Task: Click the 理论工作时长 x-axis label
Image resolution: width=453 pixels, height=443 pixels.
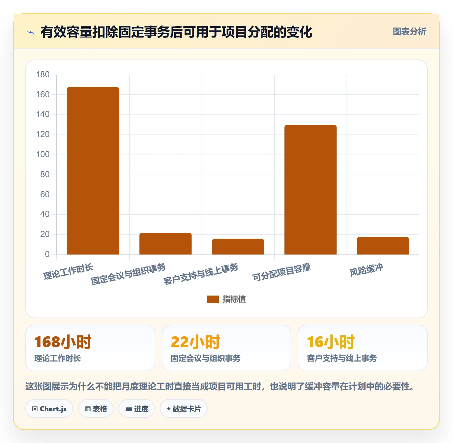Action: (68, 272)
